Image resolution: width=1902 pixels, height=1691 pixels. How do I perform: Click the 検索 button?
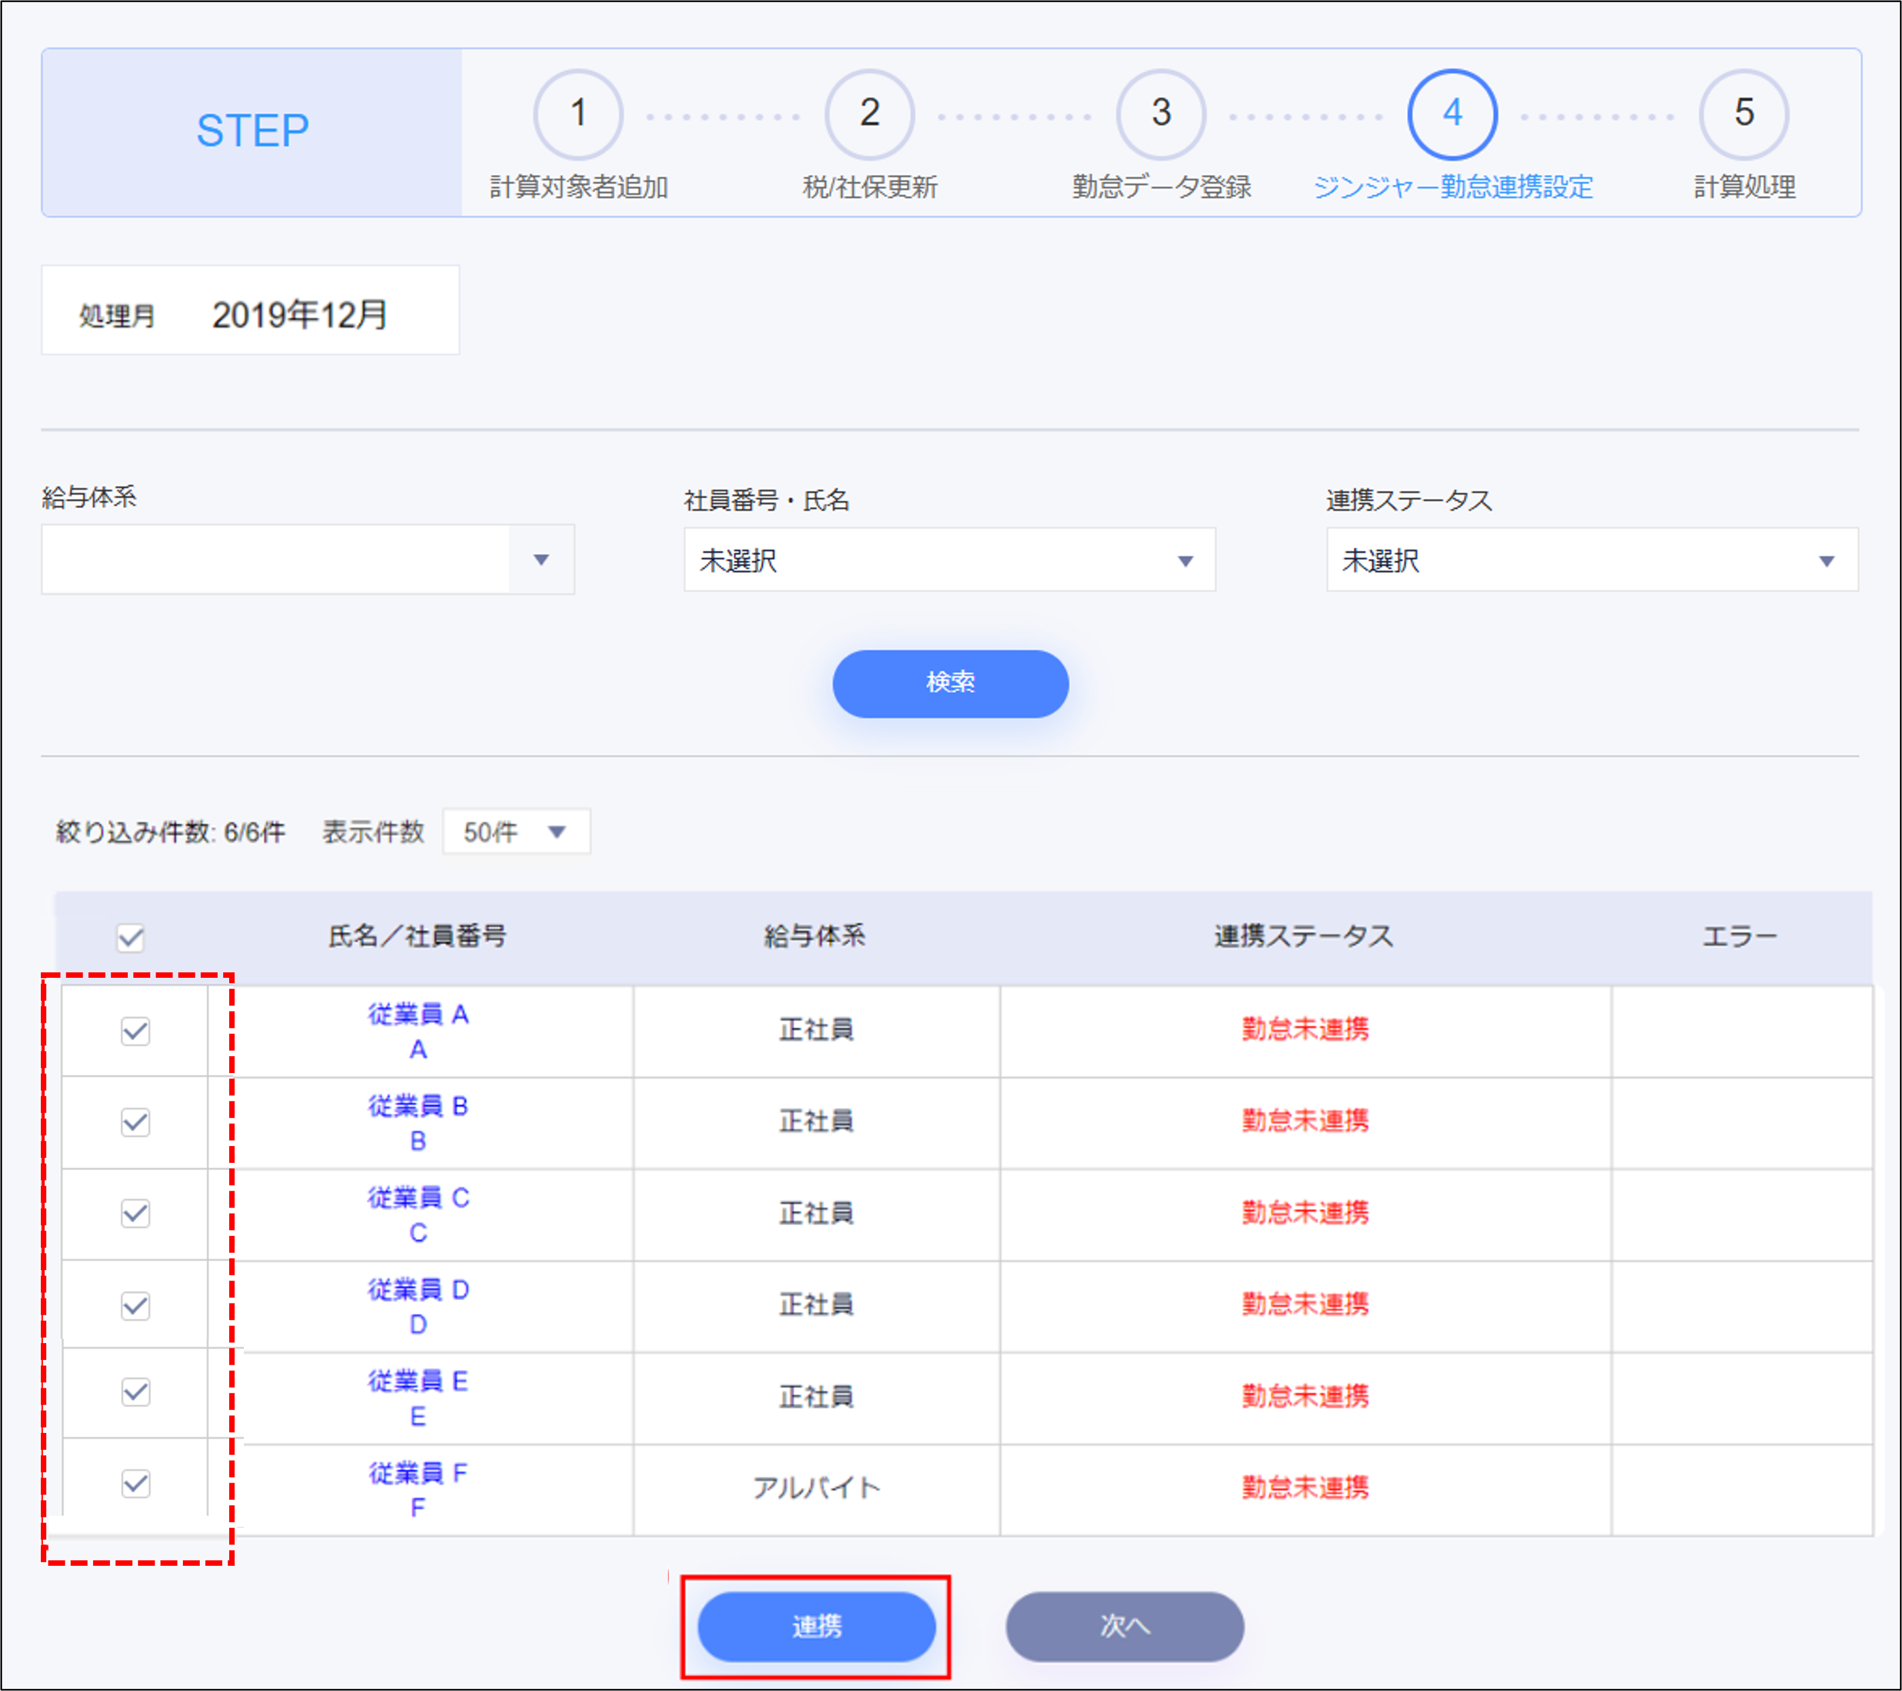950,683
